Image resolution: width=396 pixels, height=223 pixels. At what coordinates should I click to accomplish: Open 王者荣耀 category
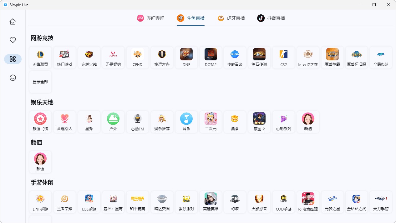pos(65,202)
